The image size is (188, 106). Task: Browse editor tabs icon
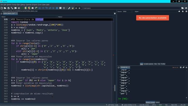coord(1,14)
